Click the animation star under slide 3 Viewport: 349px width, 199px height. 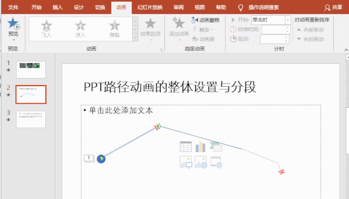click(8, 120)
